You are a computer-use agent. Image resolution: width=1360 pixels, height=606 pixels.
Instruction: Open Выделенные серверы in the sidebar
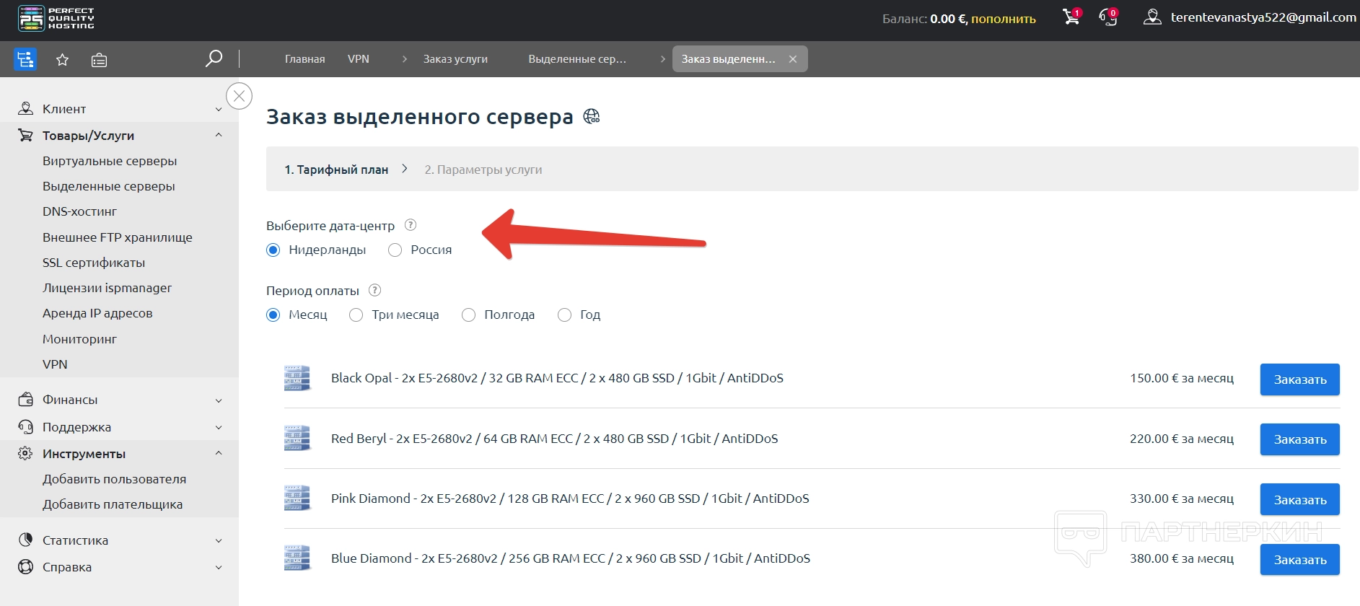(x=109, y=186)
